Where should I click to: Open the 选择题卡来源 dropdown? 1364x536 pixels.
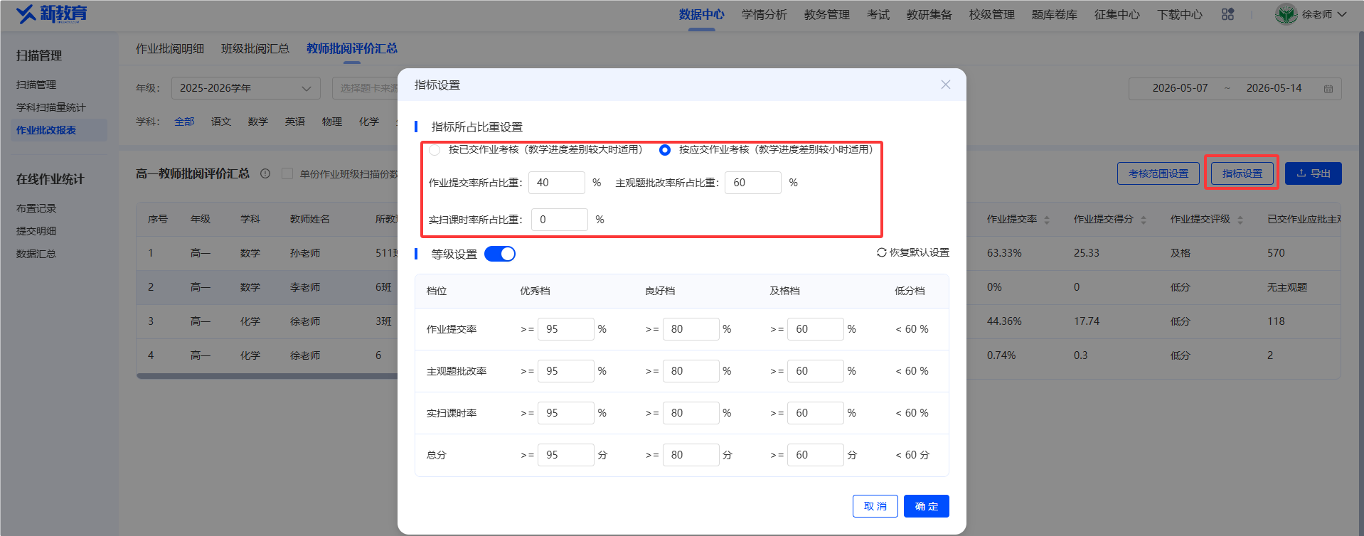click(366, 88)
